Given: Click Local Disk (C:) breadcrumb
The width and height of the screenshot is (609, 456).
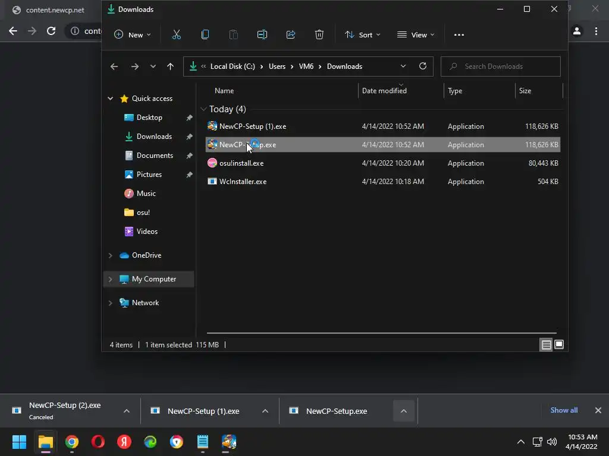Looking at the screenshot, I should pyautogui.click(x=233, y=66).
